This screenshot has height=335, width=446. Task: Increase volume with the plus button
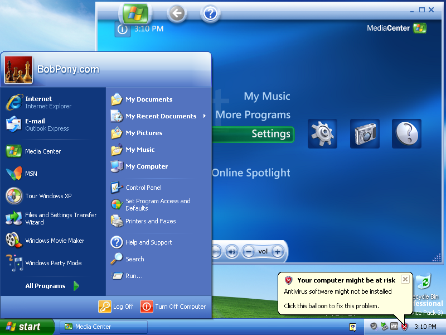point(278,252)
